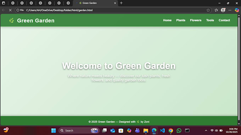
Task: Click the page vertical scrollbar
Action: 239,68
